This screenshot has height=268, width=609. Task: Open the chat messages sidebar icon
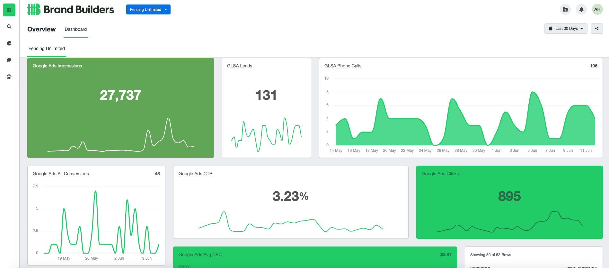coord(9,60)
